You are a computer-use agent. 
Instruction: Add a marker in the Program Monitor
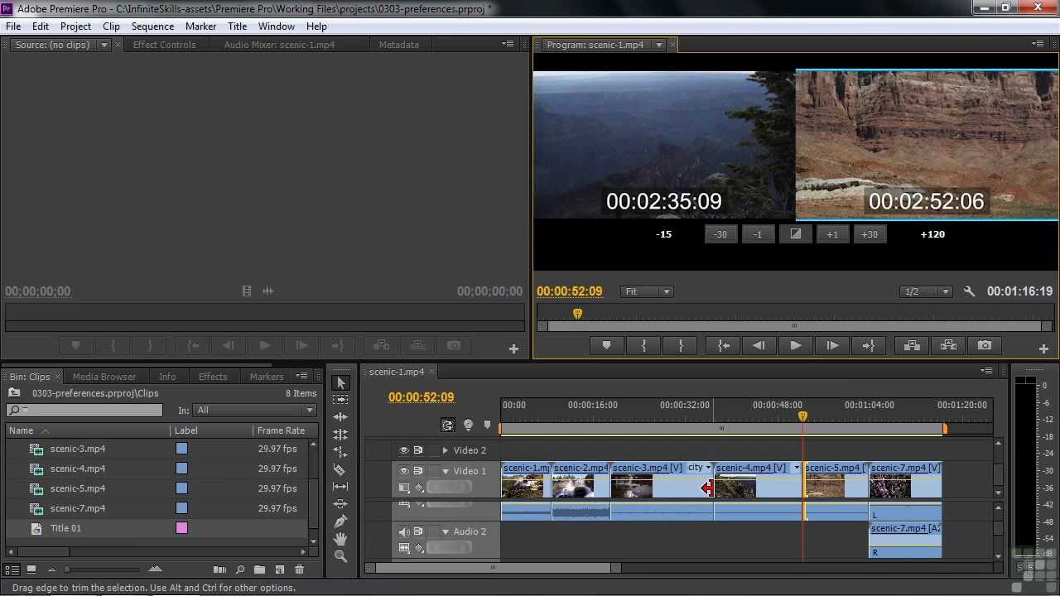pyautogui.click(x=607, y=345)
